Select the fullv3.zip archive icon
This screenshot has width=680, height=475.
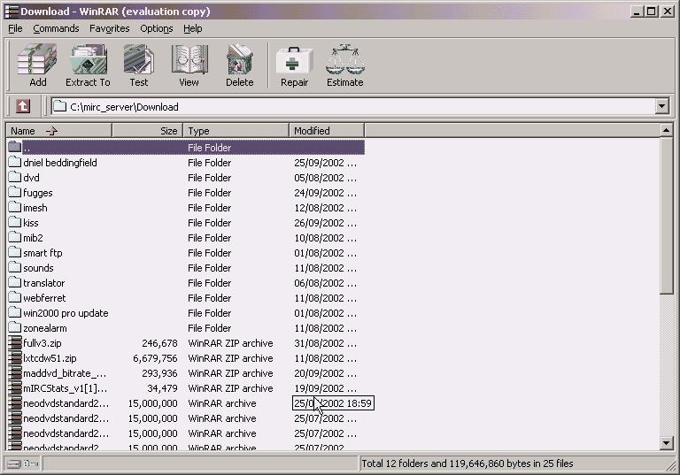[15, 343]
